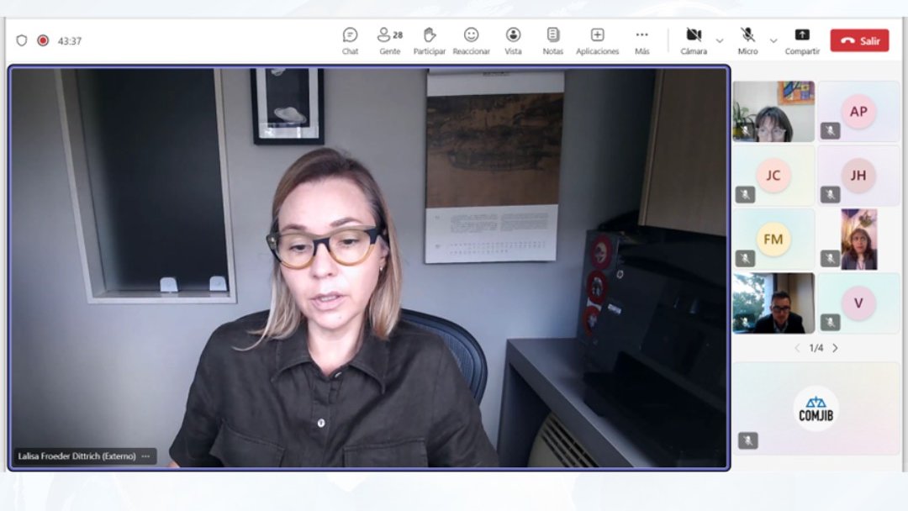908x511 pixels.
Task: Go to previous participants page
Action: (x=797, y=348)
